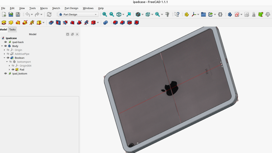Toggle visibility eye of Body
Screen dimensions: 272x153
pos(6,46)
